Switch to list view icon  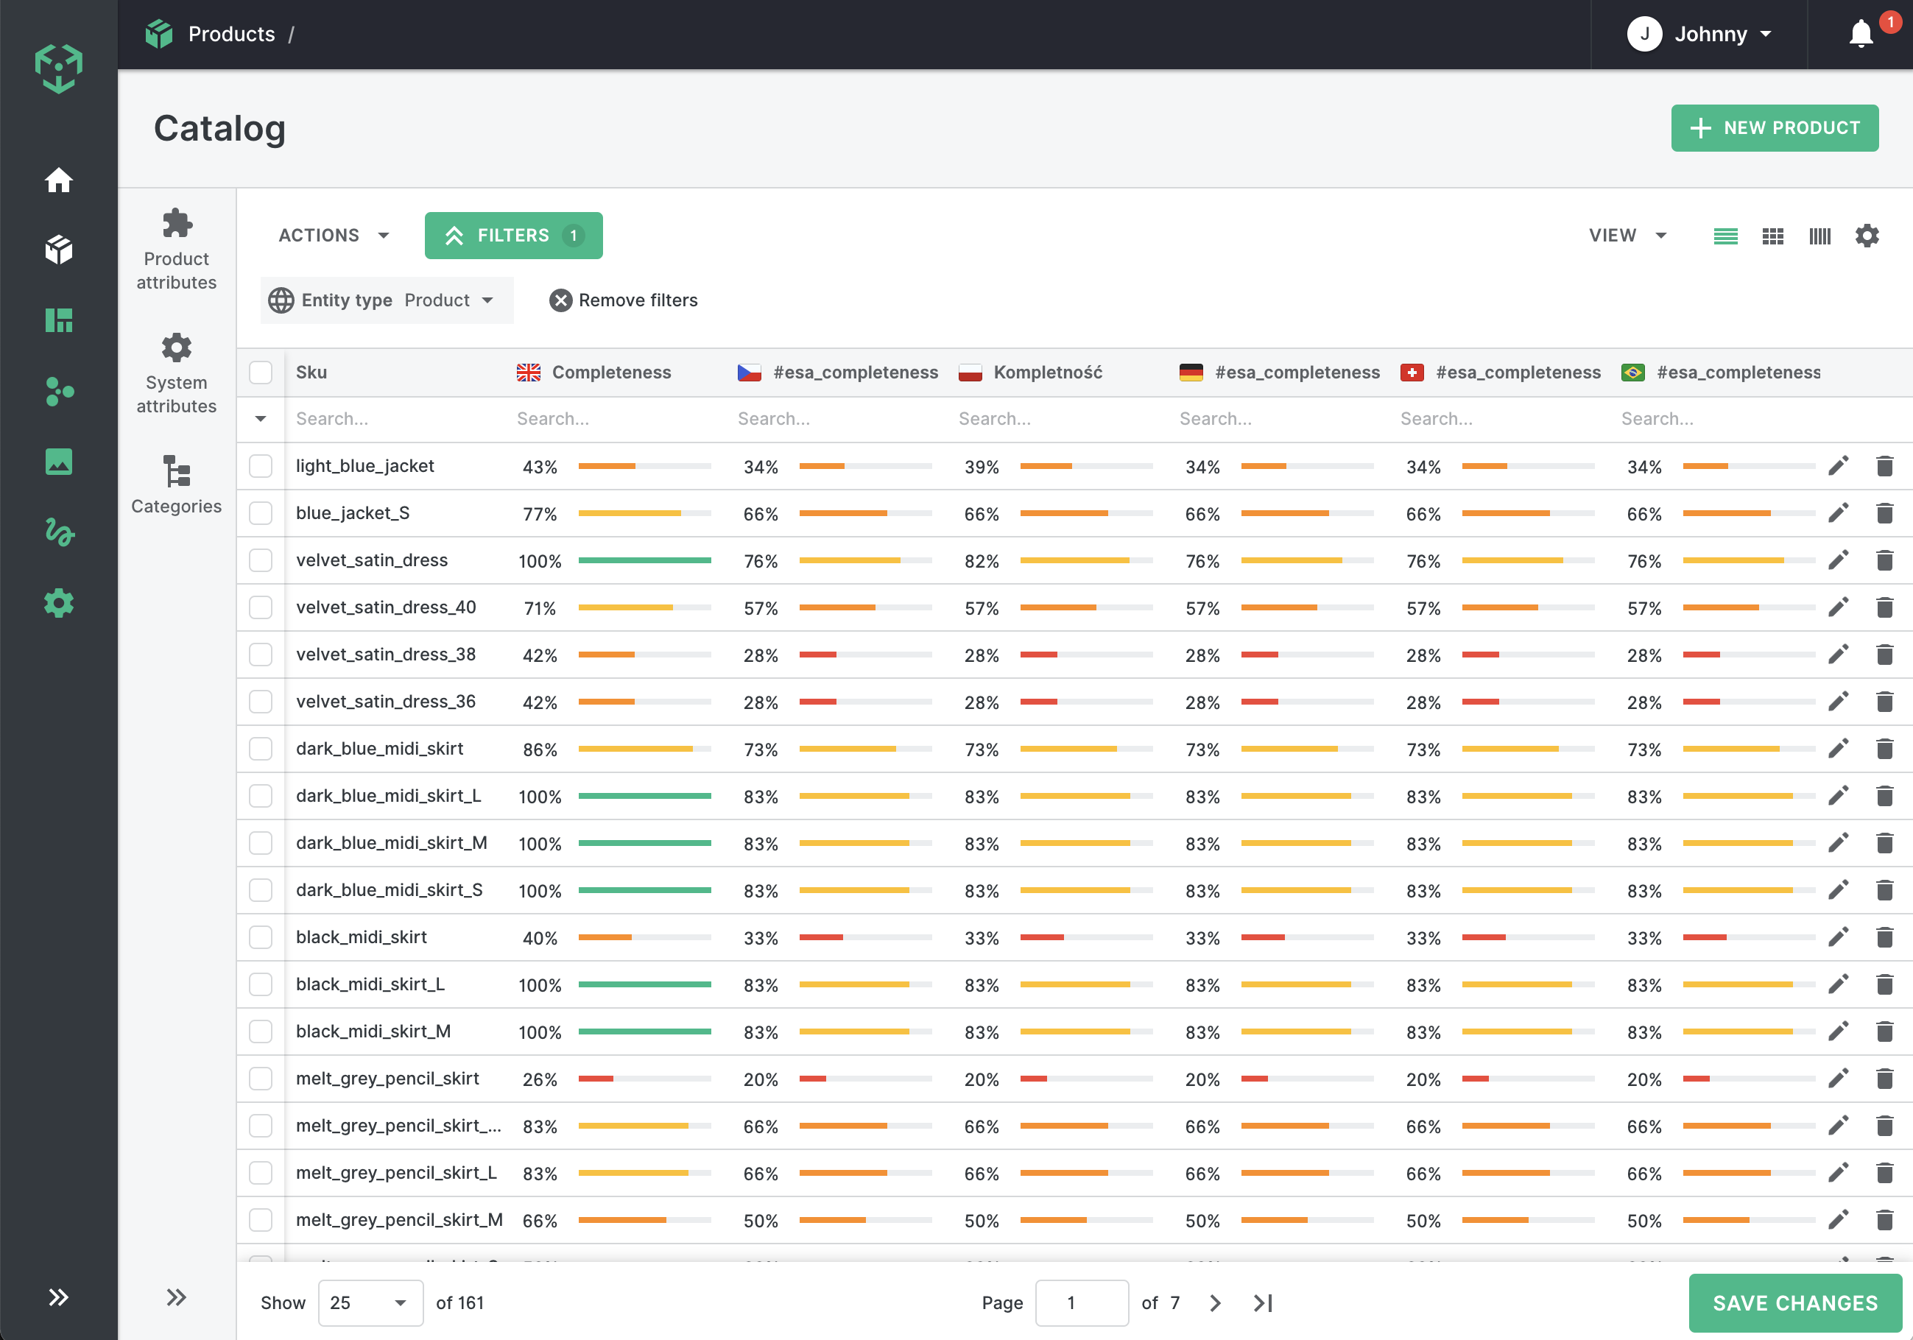pos(1724,236)
